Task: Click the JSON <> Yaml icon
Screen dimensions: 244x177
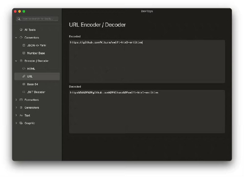Action: pyautogui.click(x=24, y=45)
